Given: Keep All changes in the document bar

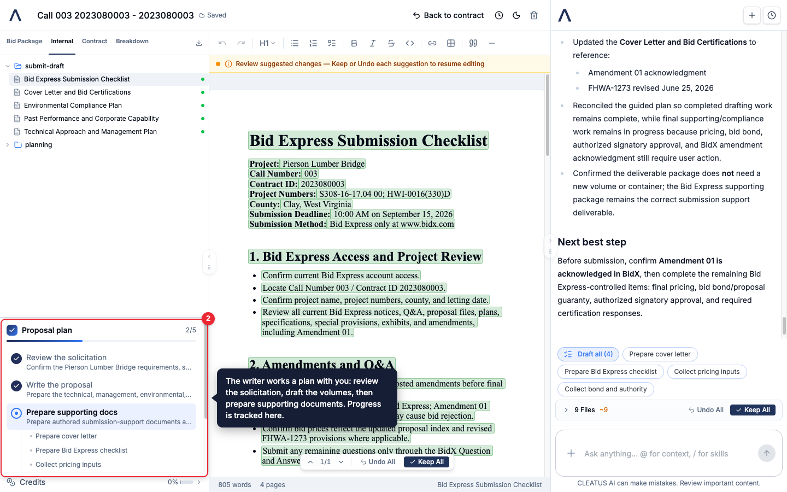Looking at the screenshot, I should [427, 462].
